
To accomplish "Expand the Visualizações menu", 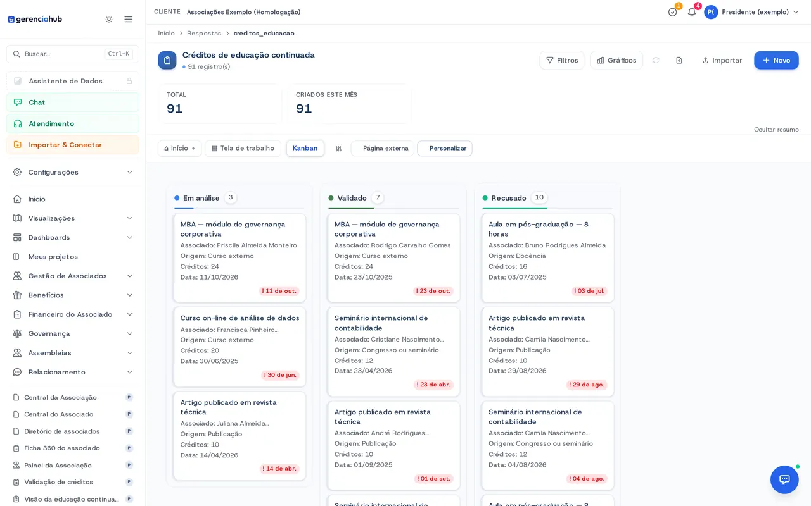I will click(73, 218).
